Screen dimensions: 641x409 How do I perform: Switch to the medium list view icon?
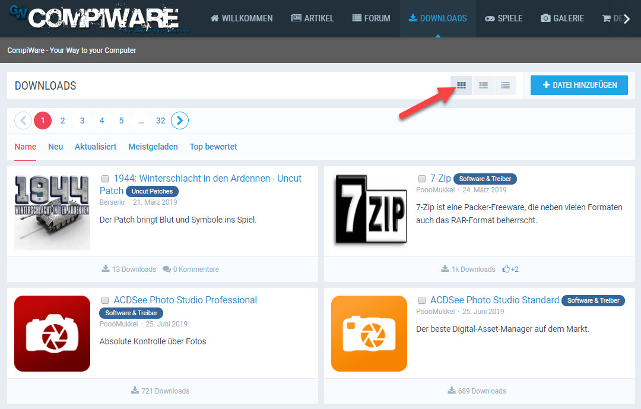483,85
